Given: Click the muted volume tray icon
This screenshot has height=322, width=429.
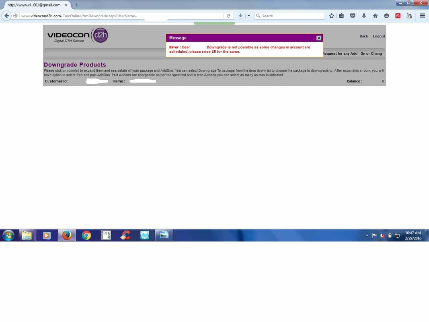Looking at the screenshot, I should [x=382, y=235].
